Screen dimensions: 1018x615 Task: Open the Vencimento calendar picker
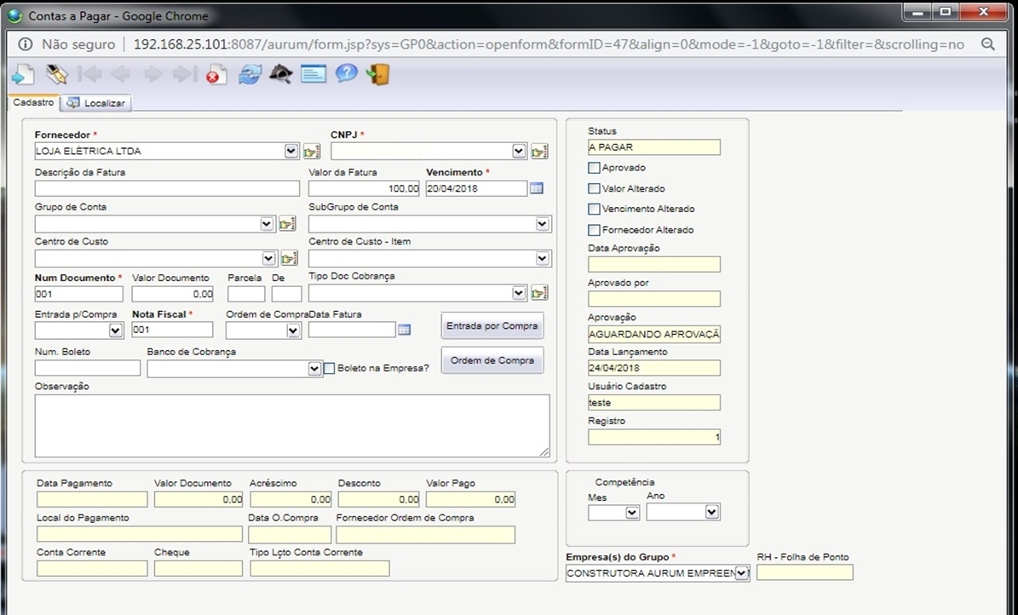click(x=537, y=188)
